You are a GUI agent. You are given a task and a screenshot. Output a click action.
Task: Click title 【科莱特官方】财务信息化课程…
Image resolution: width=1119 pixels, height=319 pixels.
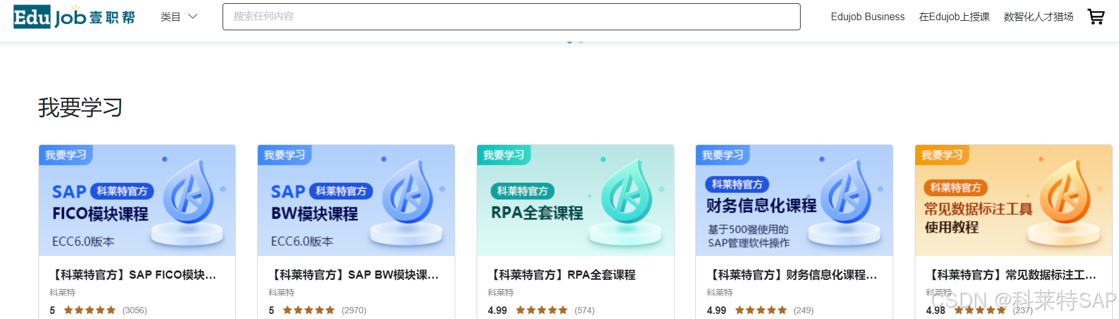coord(792,275)
